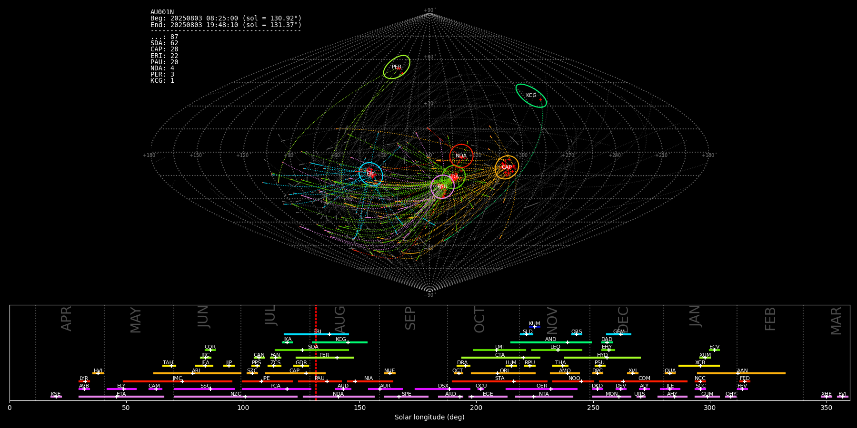
Task: Select the SSG activity bar in timeline
Action: tap(204, 389)
